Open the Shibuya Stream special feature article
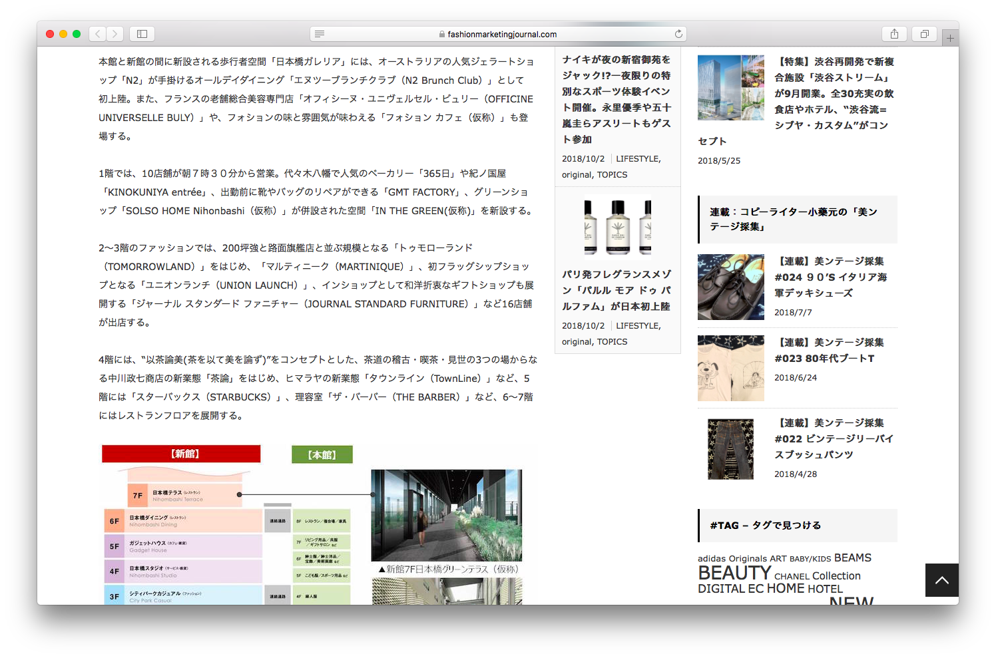 click(834, 93)
